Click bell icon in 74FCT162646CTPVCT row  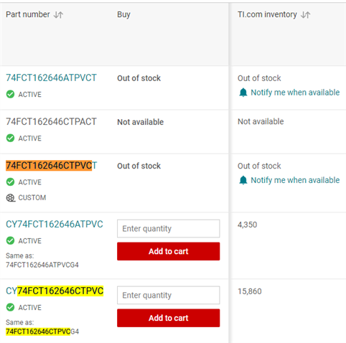(243, 180)
